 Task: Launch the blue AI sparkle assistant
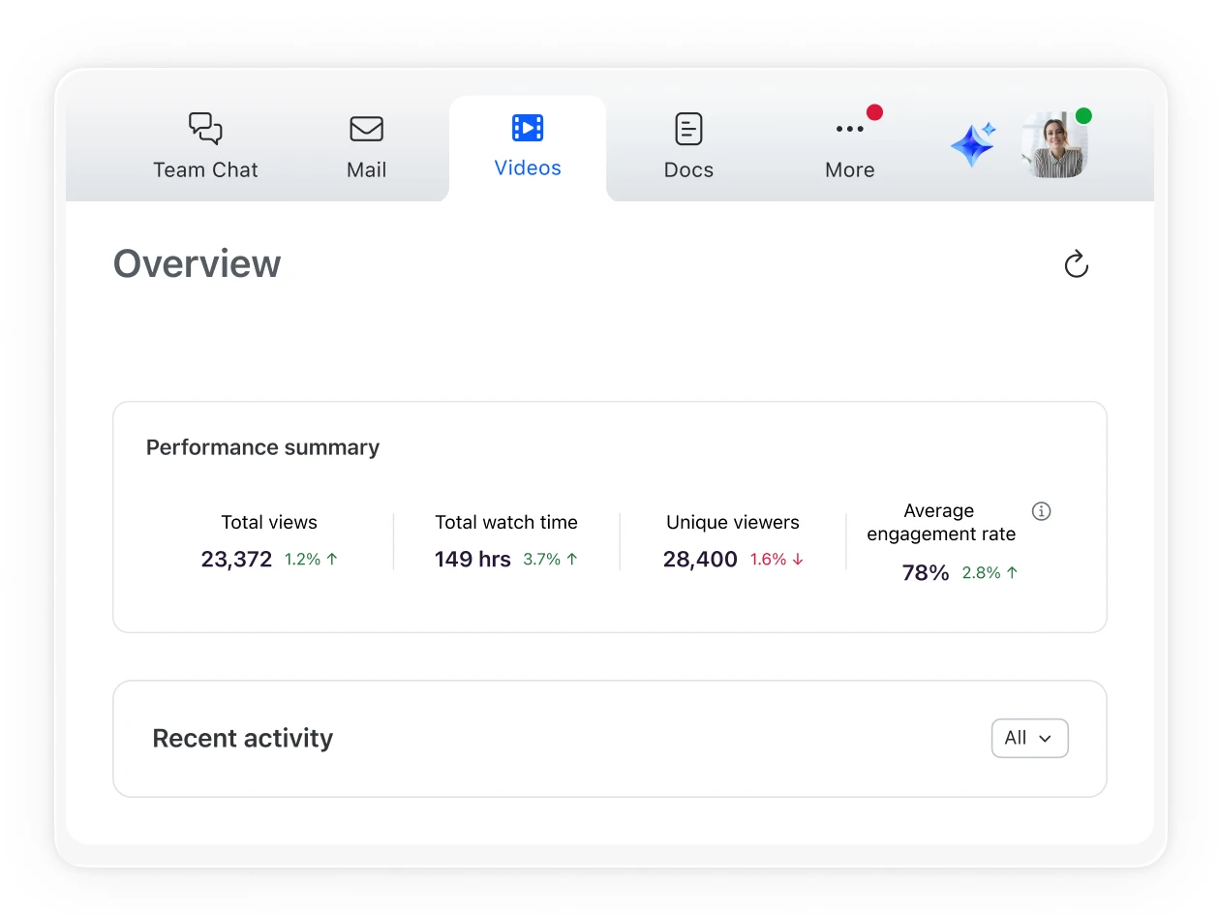(972, 145)
